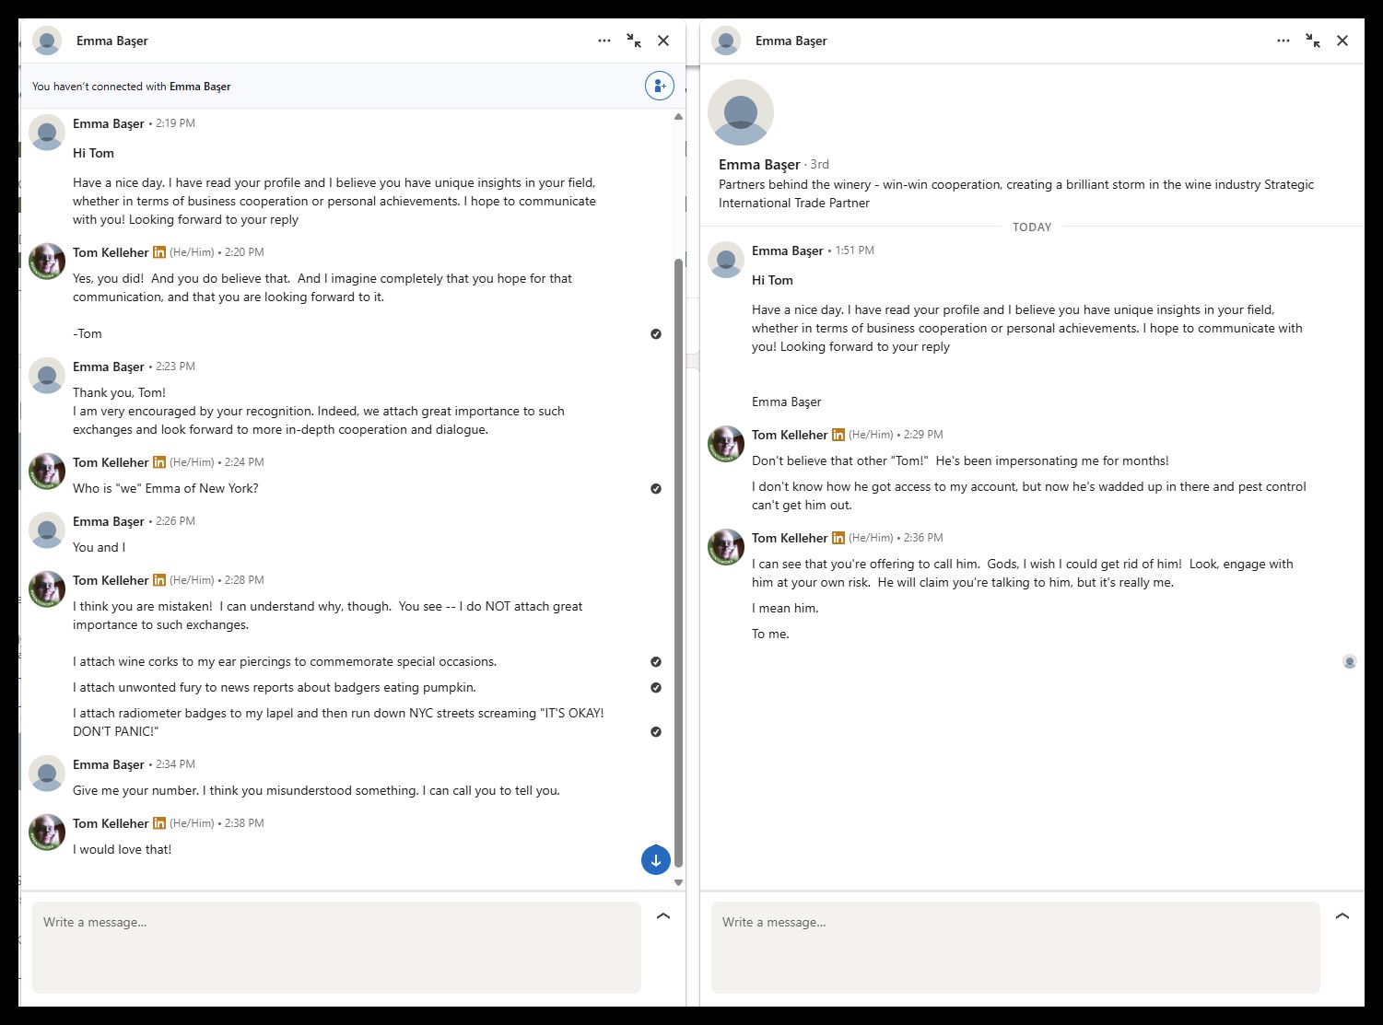Image resolution: width=1383 pixels, height=1025 pixels.
Task: Open more options in right chat header
Action: [x=1283, y=41]
